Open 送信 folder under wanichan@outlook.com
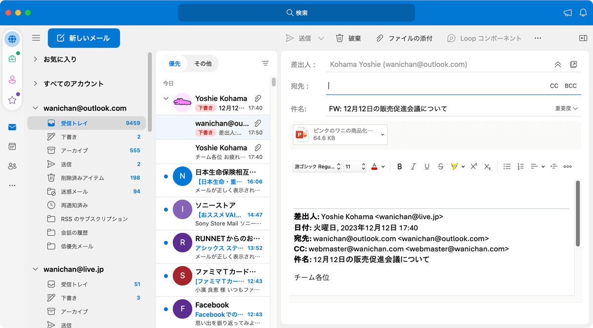 coord(86,164)
